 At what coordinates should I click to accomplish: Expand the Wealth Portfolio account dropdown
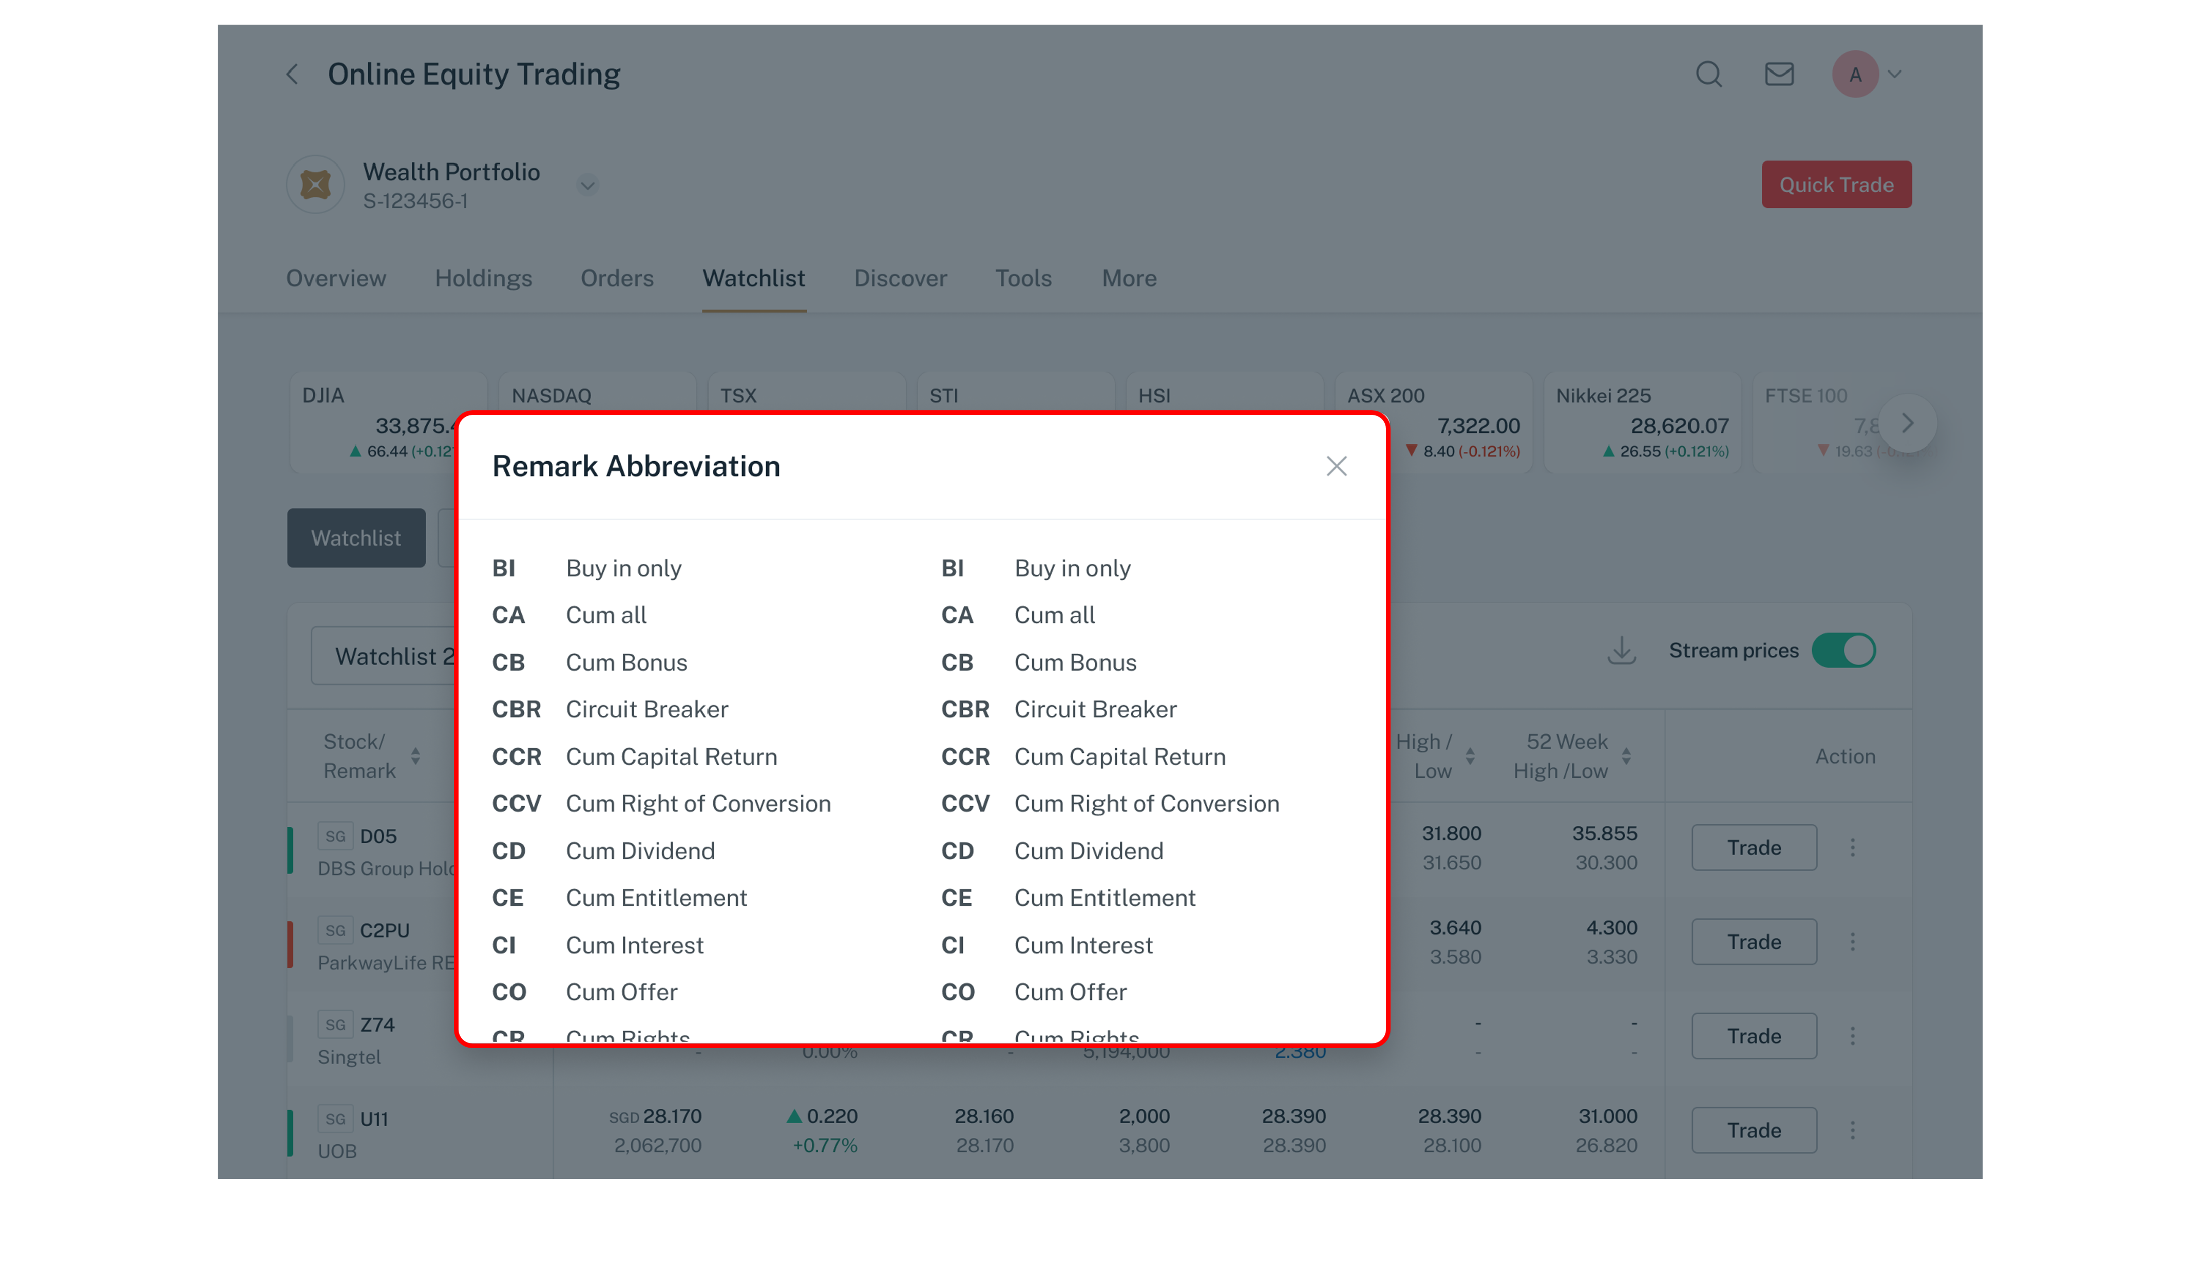(587, 185)
